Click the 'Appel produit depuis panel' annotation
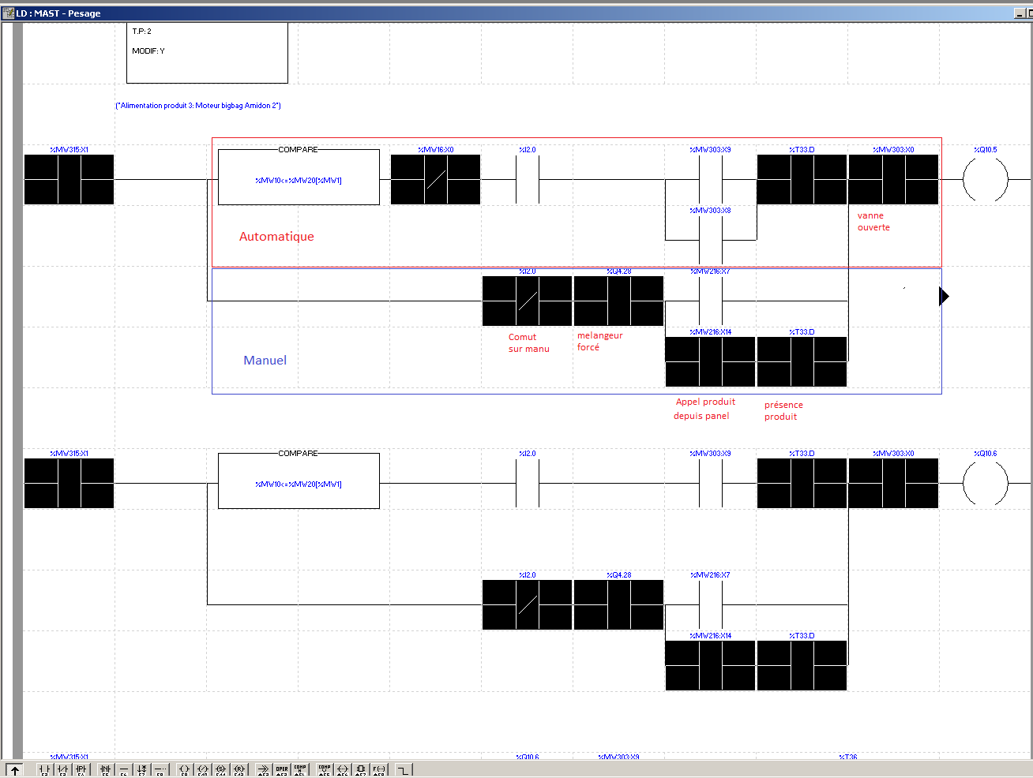 (704, 409)
